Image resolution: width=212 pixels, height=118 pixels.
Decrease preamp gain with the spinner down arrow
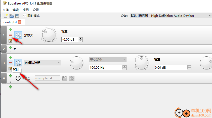click(80, 41)
